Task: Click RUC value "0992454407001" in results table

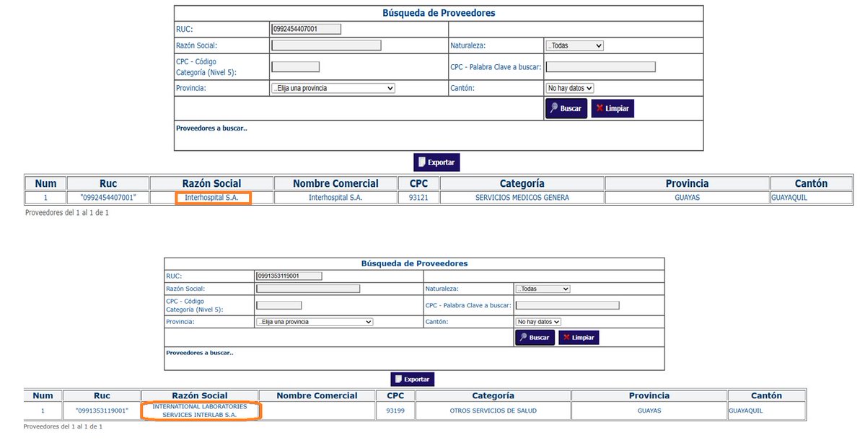Action: pyautogui.click(x=108, y=198)
